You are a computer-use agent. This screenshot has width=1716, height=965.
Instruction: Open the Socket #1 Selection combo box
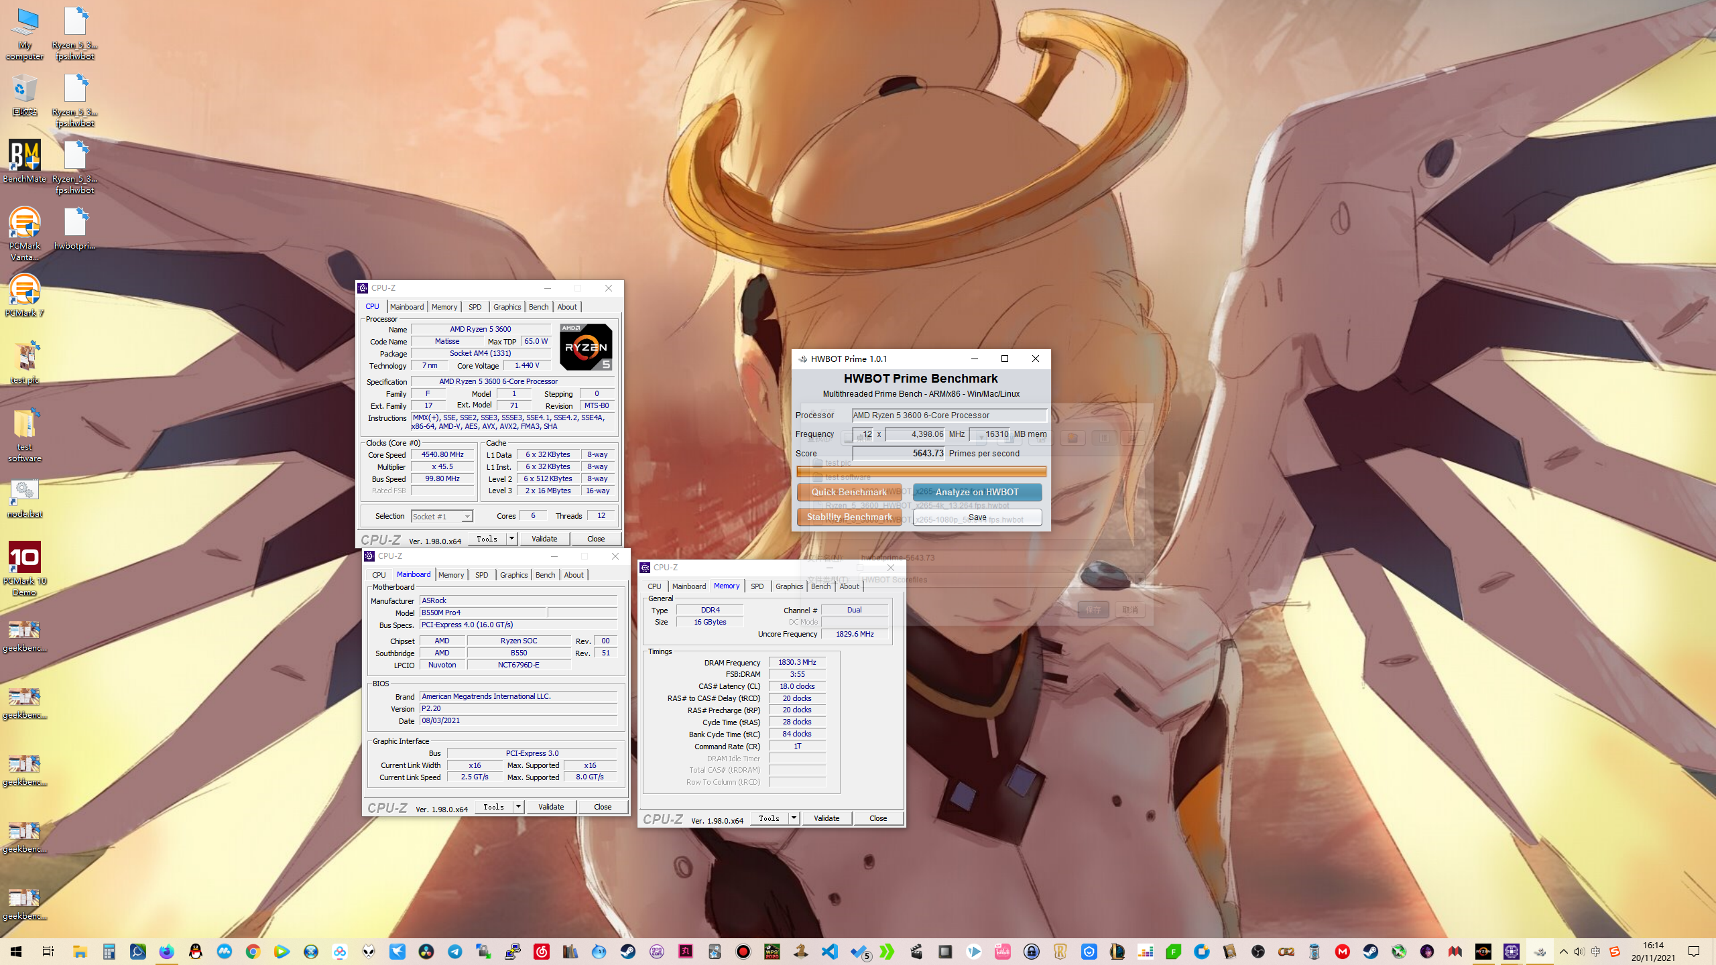pyautogui.click(x=442, y=516)
